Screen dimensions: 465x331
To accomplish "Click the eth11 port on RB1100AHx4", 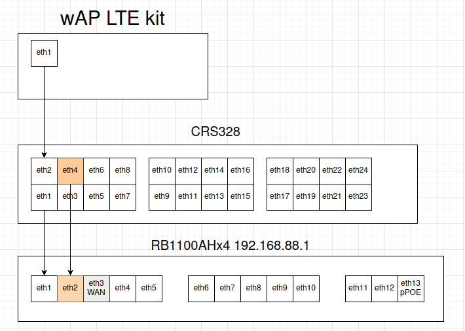I will click(358, 288).
